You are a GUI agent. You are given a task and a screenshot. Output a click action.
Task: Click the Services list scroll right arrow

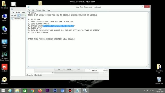coord(105,73)
